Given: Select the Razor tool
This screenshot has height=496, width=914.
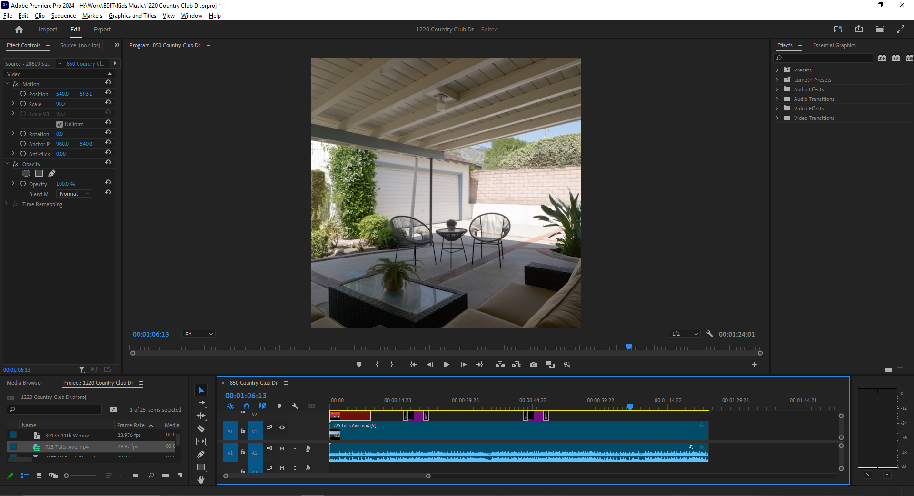Looking at the screenshot, I should 201,428.
